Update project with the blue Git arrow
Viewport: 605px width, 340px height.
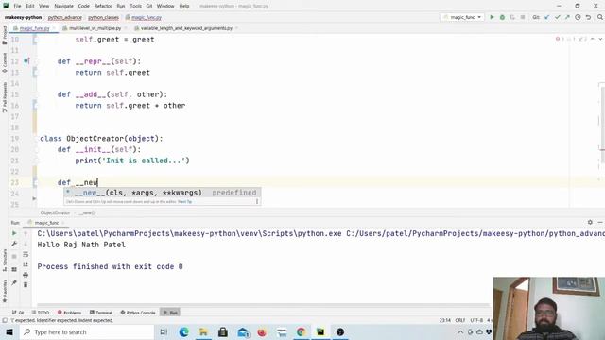click(546, 17)
